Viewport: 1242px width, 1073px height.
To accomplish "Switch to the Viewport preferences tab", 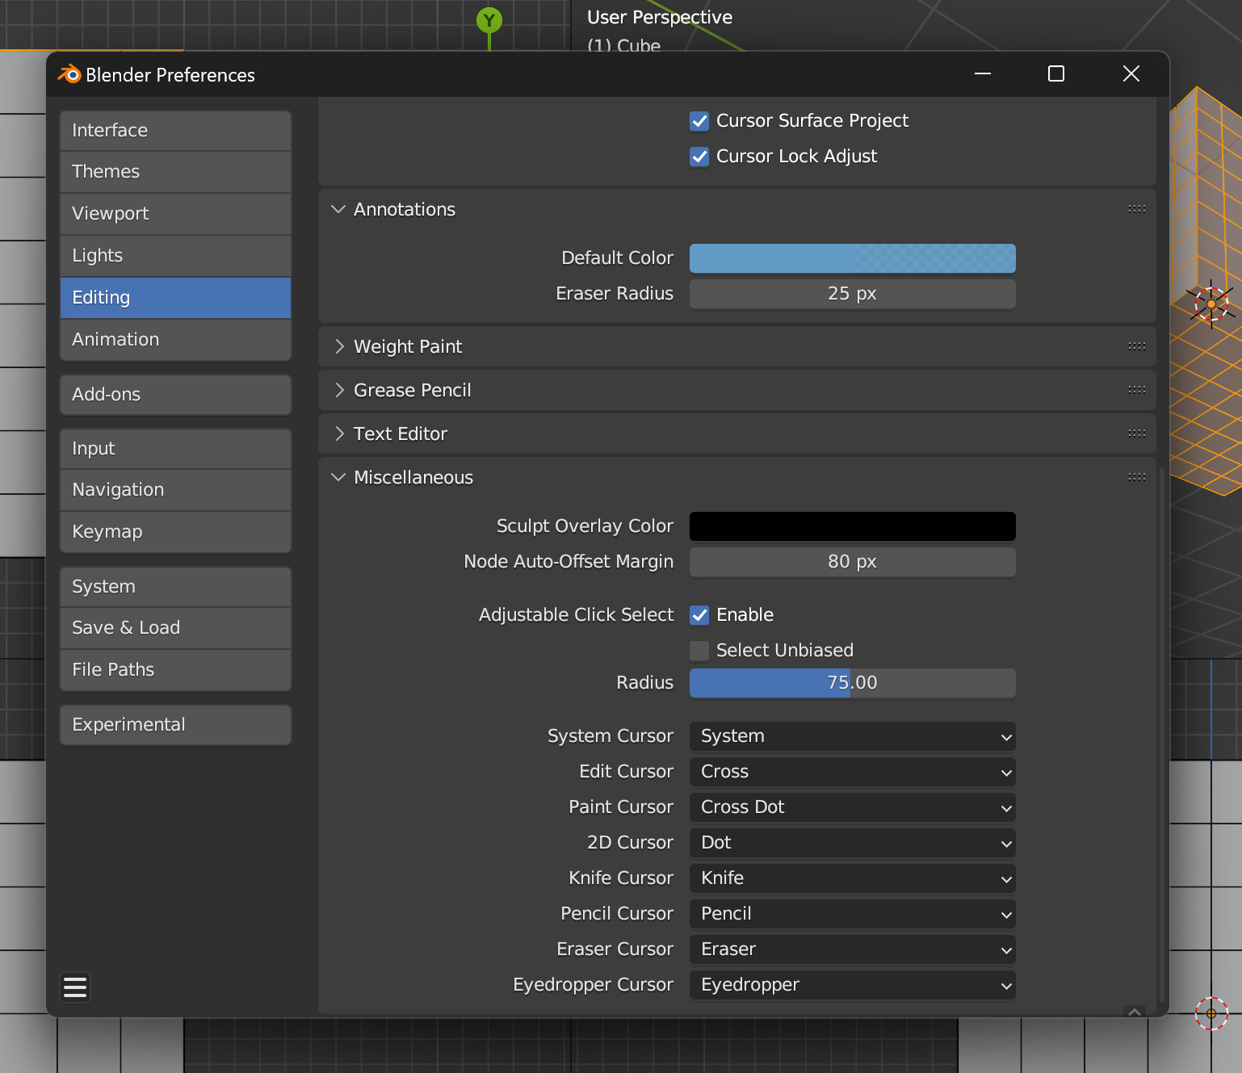I will click(x=175, y=214).
